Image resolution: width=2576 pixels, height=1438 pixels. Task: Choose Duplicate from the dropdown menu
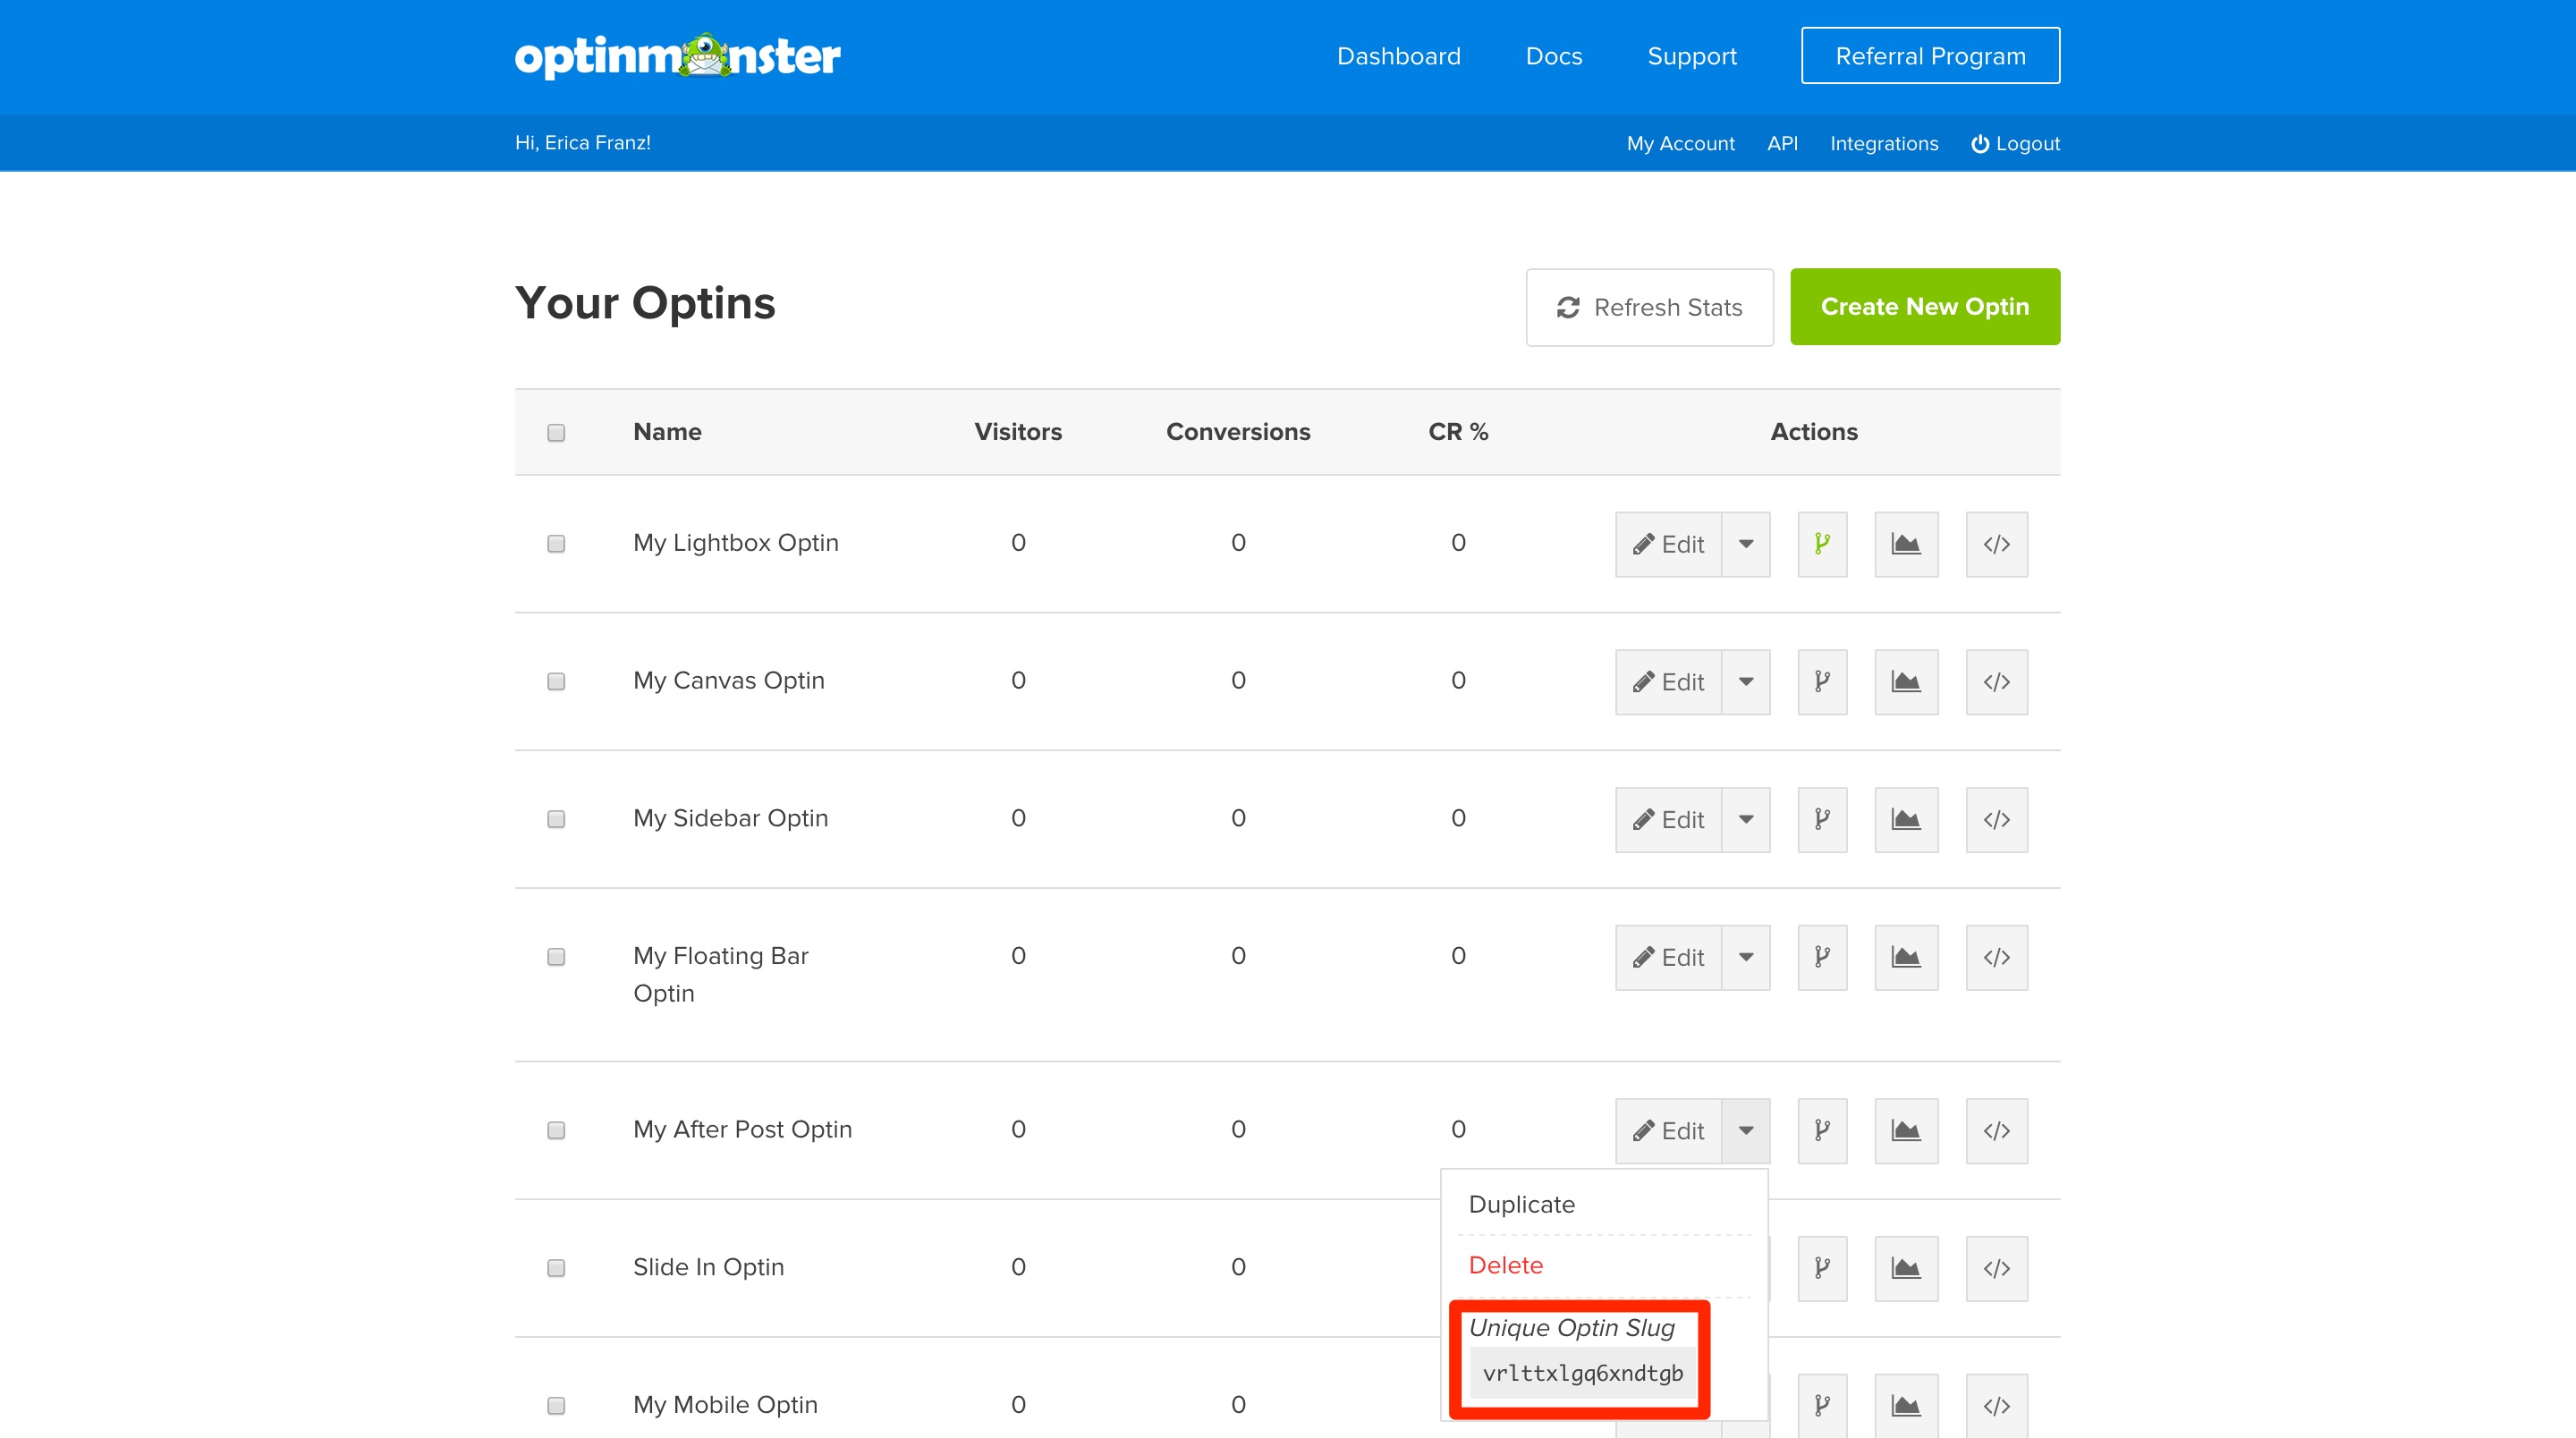click(x=1521, y=1204)
